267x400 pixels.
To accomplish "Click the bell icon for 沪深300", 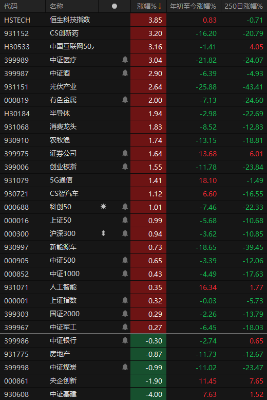I will (x=125, y=233).
